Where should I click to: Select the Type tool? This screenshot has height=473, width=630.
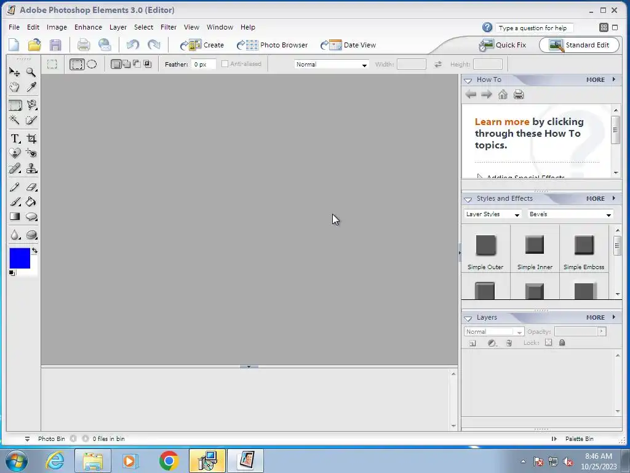pos(15,139)
